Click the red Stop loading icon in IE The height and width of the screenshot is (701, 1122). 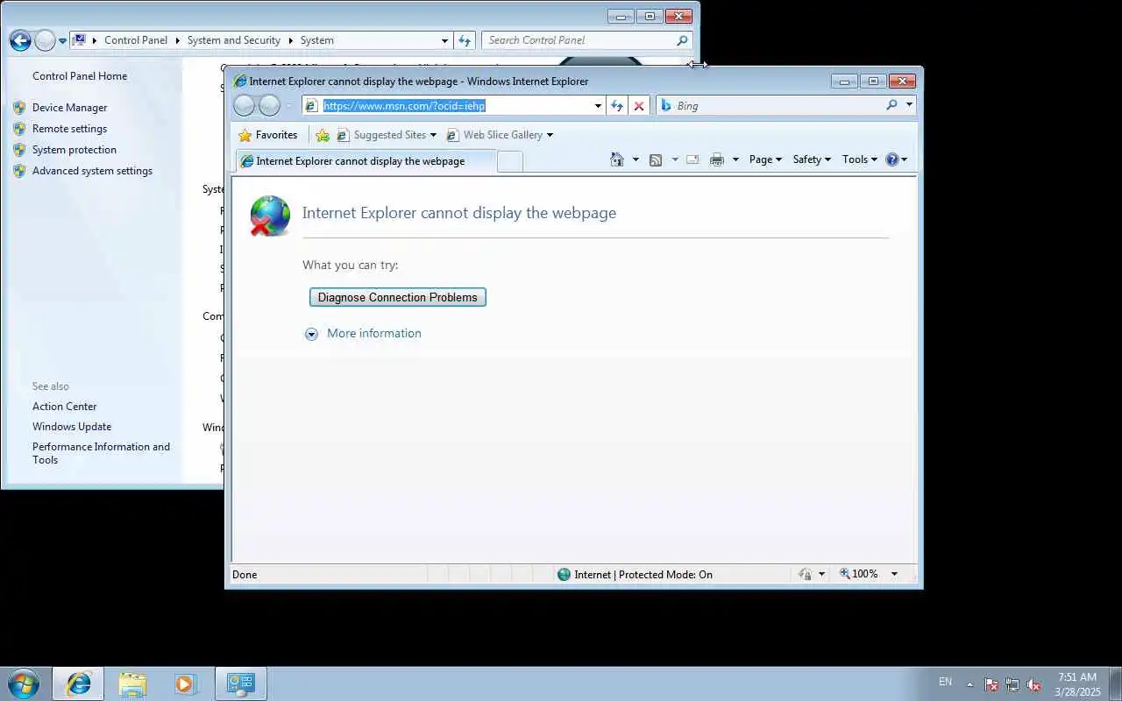tap(639, 106)
